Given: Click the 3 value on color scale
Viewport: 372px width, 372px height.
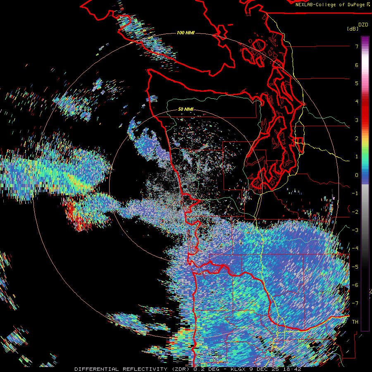Looking at the screenshot, I should click(357, 120).
